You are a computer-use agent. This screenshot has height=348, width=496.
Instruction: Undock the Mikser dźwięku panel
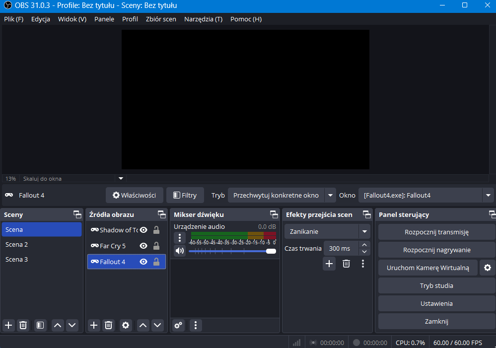coord(274,214)
